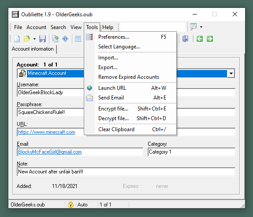Click the Preferences list icon in menu
253x217 pixels.
(89, 37)
